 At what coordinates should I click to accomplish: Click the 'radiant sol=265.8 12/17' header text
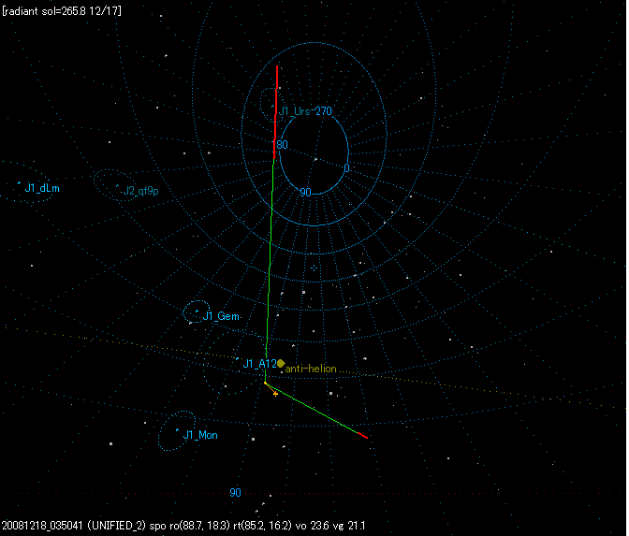point(62,11)
